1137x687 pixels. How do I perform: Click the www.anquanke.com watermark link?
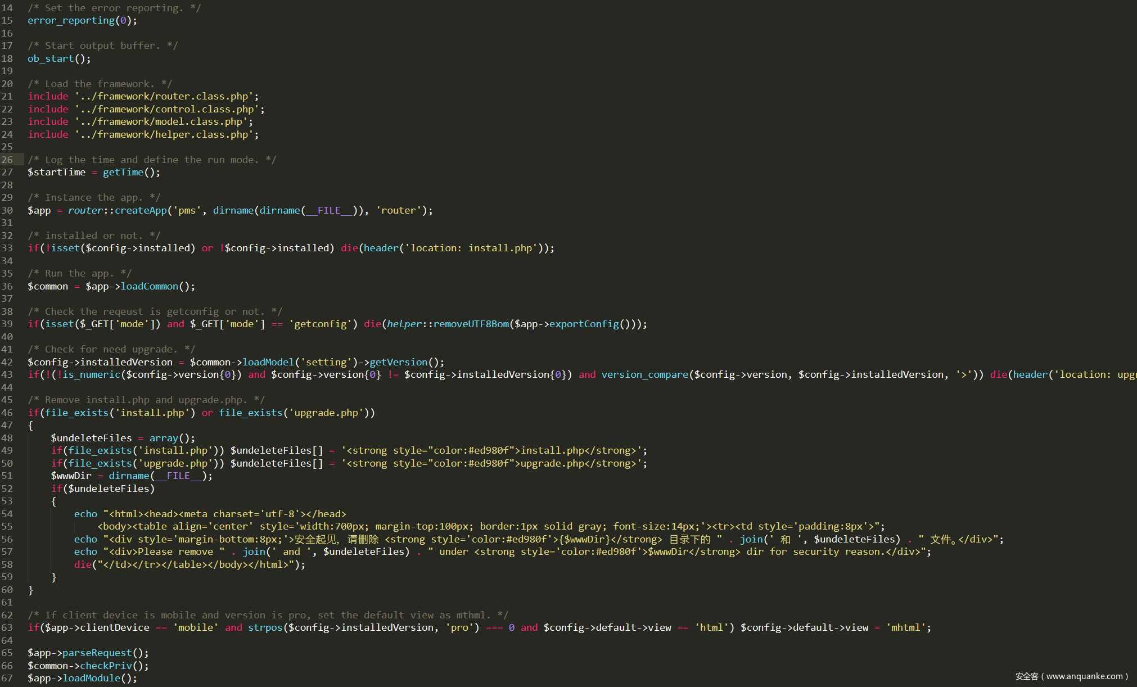coord(1084,676)
